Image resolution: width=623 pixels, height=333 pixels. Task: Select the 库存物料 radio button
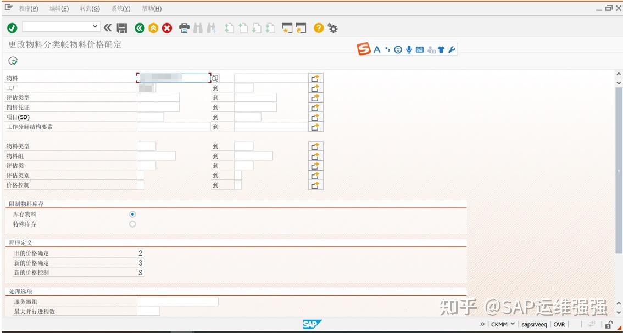click(132, 214)
